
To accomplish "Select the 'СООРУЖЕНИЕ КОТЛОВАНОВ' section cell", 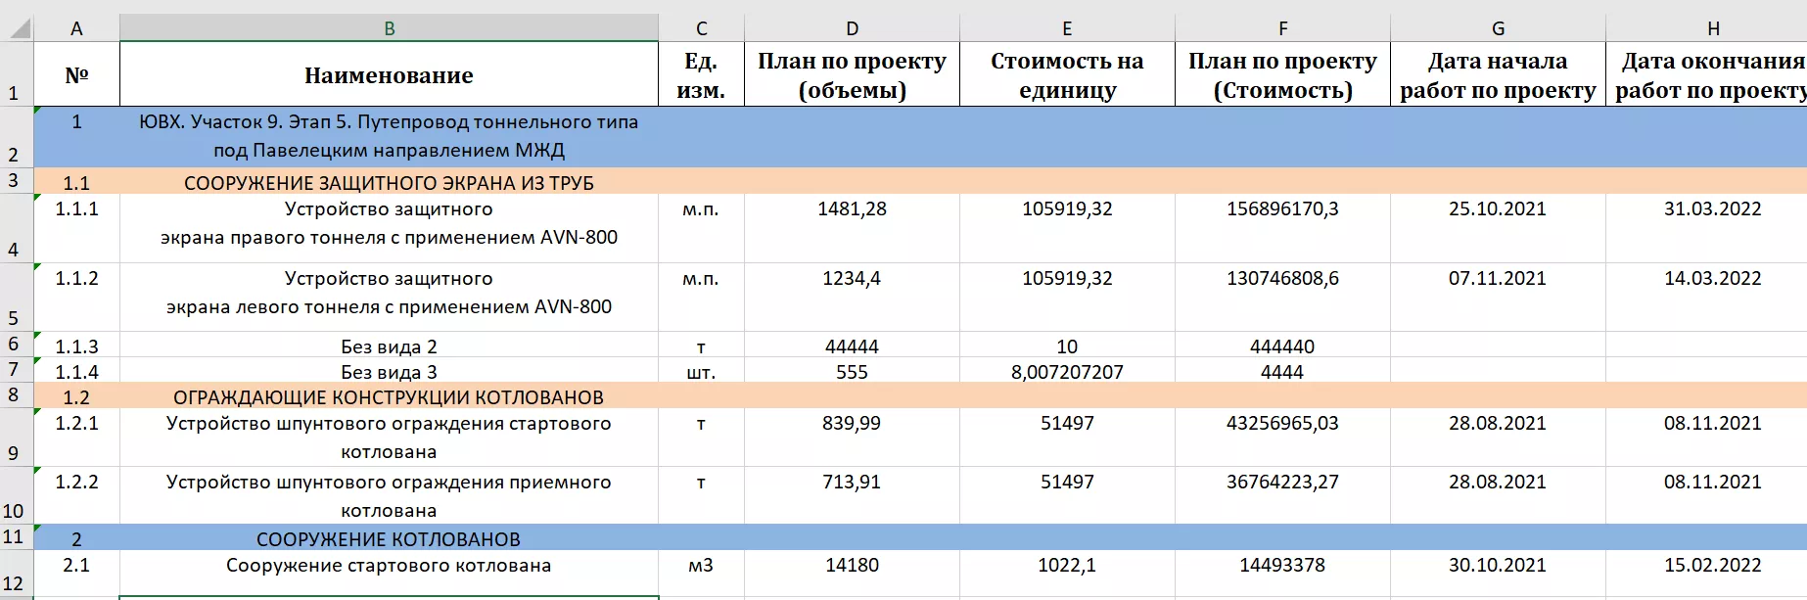I will 389,539.
